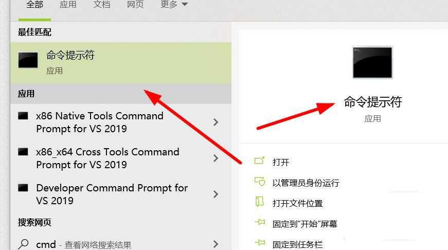Screen dimensions: 448x250
Task: Expand x86_x64 Cross Tools Command Prompt chevron
Action: [x=216, y=158]
